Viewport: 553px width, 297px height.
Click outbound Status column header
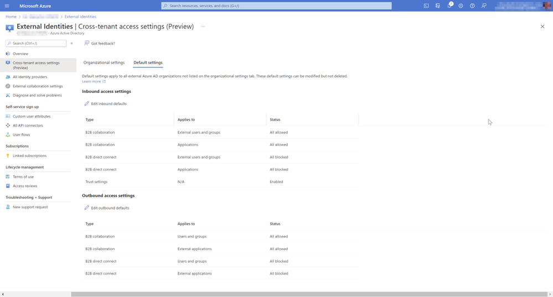tap(275, 224)
